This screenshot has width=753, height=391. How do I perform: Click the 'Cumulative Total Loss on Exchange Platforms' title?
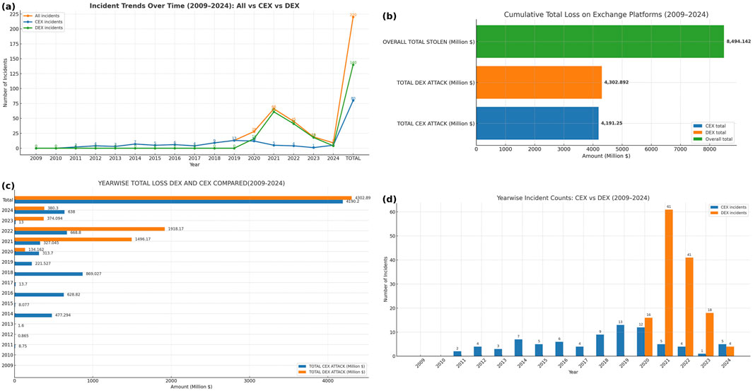coord(606,15)
